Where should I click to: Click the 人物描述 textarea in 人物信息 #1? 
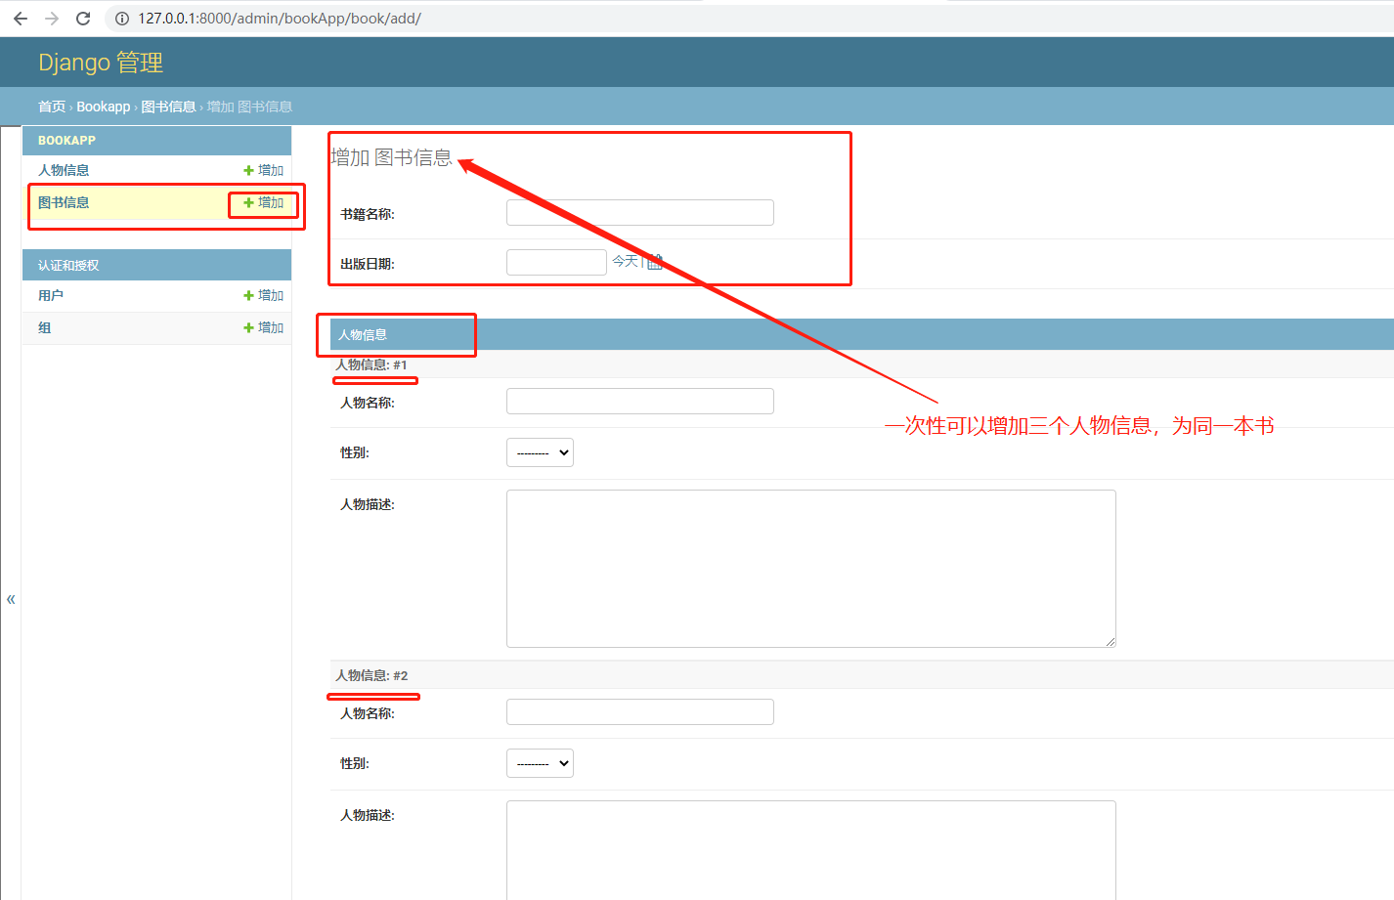pos(811,569)
